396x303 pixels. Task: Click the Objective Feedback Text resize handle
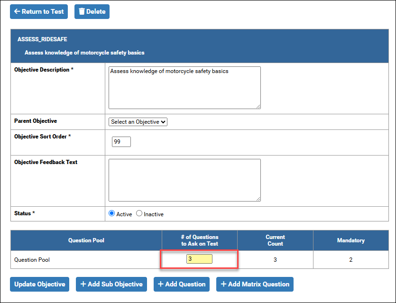tap(258, 199)
